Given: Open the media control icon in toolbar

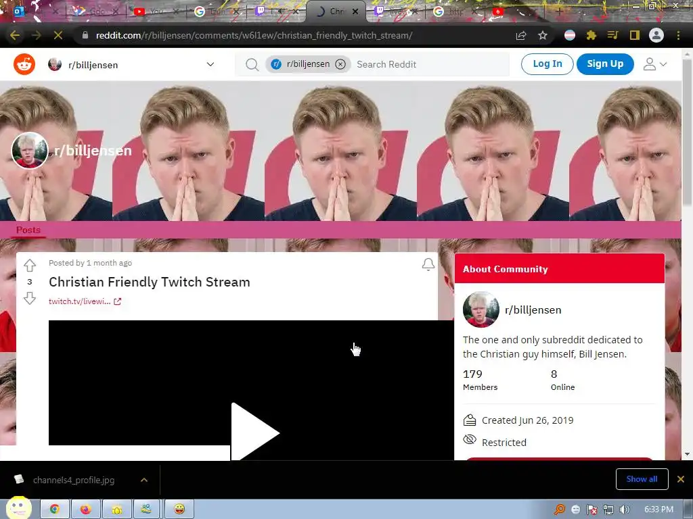Looking at the screenshot, I should click(x=612, y=35).
